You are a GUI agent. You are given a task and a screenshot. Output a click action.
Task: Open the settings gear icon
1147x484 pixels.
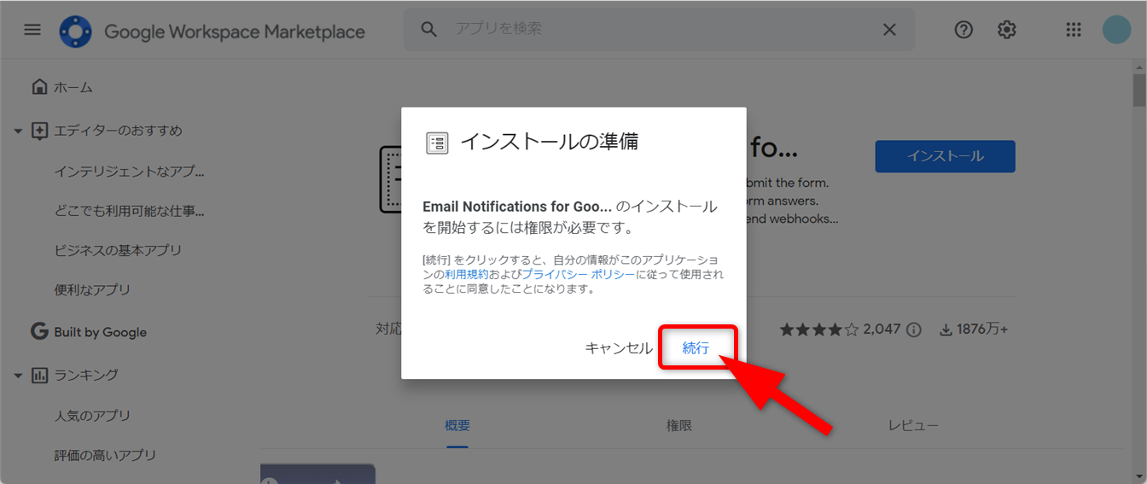point(1007,30)
